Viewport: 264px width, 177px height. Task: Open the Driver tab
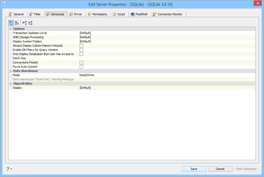click(75, 14)
